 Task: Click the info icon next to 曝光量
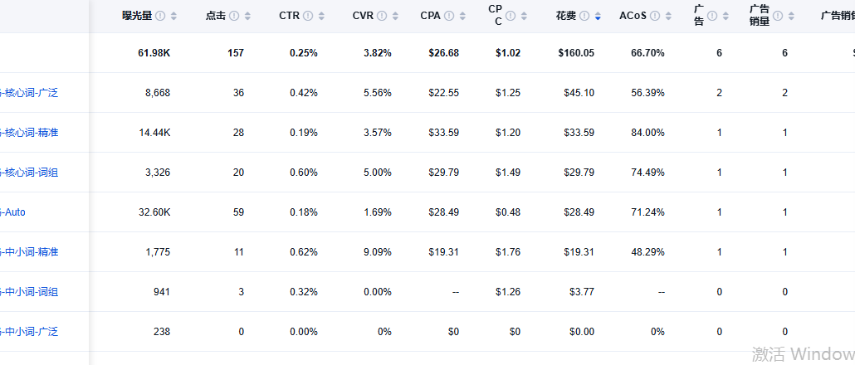[160, 16]
